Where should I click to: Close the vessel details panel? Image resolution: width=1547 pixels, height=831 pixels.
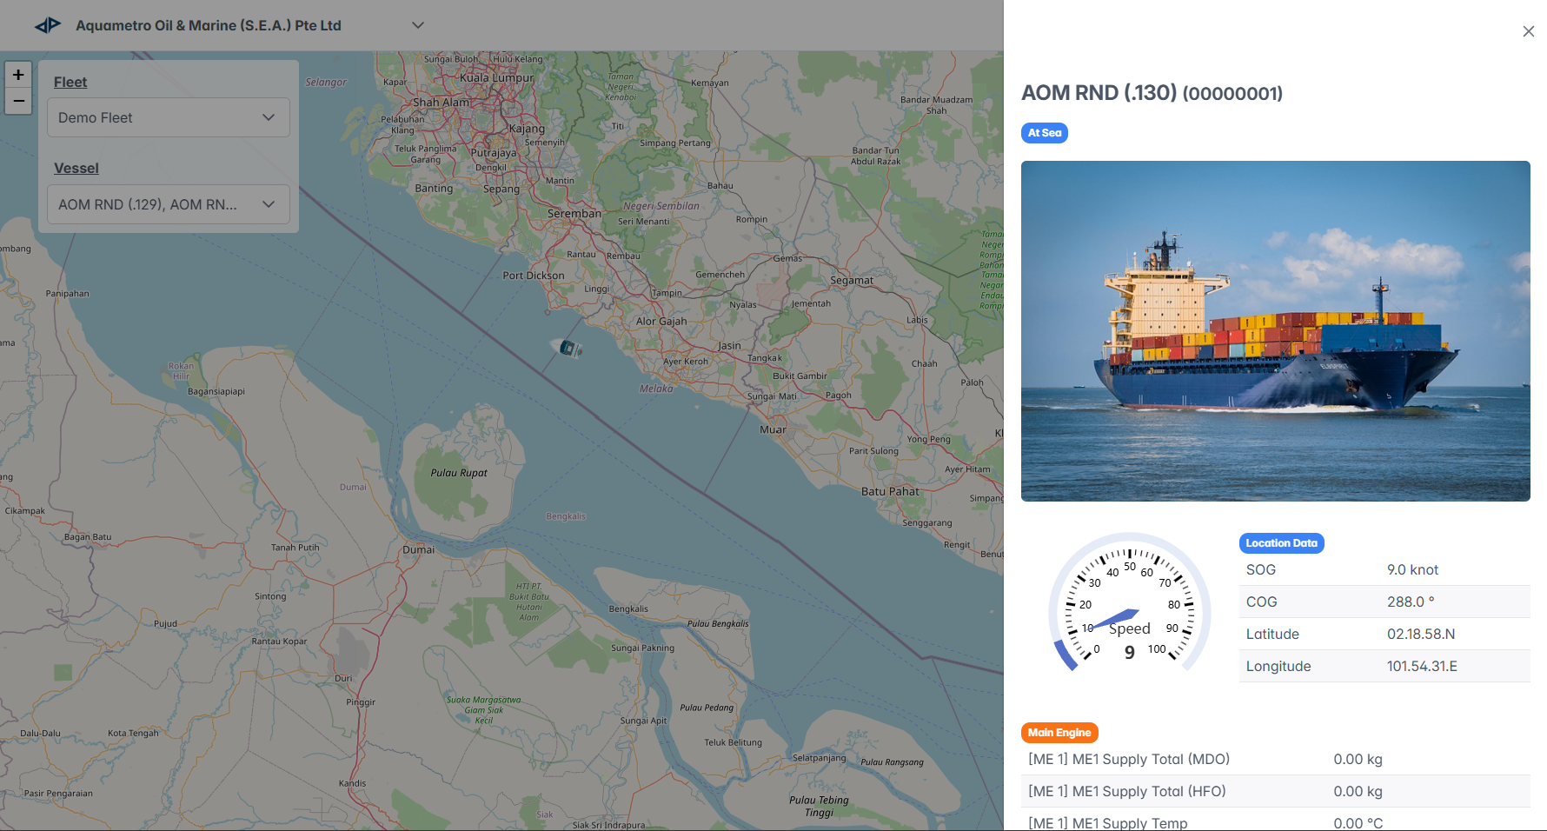point(1528,31)
